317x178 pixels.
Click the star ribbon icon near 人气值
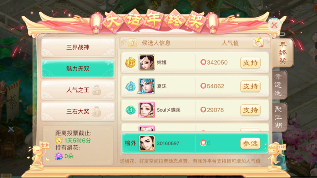pos(258,42)
